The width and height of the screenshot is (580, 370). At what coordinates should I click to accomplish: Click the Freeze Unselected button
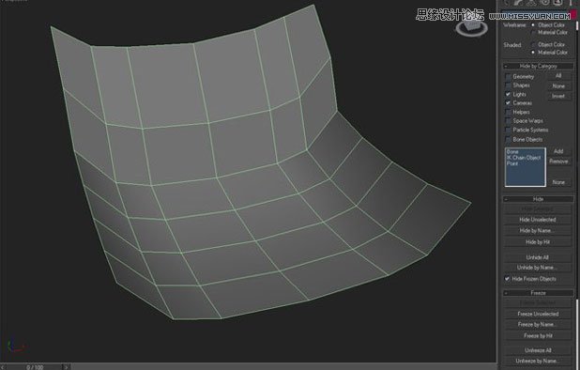point(538,314)
